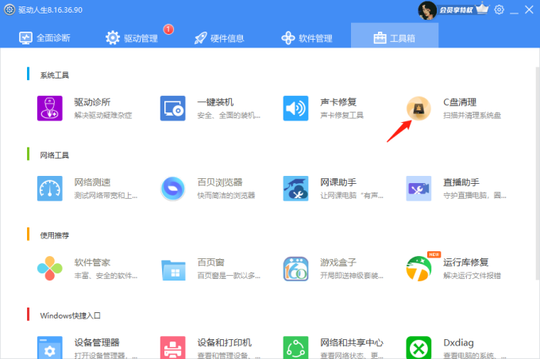Screen dimensions: 540x359
Task: Click description 声卡修复工具
Action: click(341, 116)
